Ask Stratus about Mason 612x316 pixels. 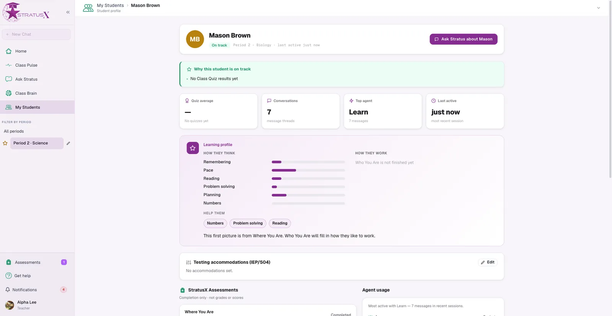(x=463, y=39)
